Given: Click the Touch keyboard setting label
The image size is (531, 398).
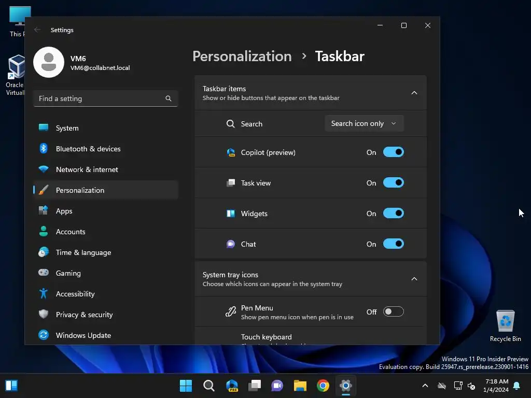Looking at the screenshot, I should [x=266, y=337].
